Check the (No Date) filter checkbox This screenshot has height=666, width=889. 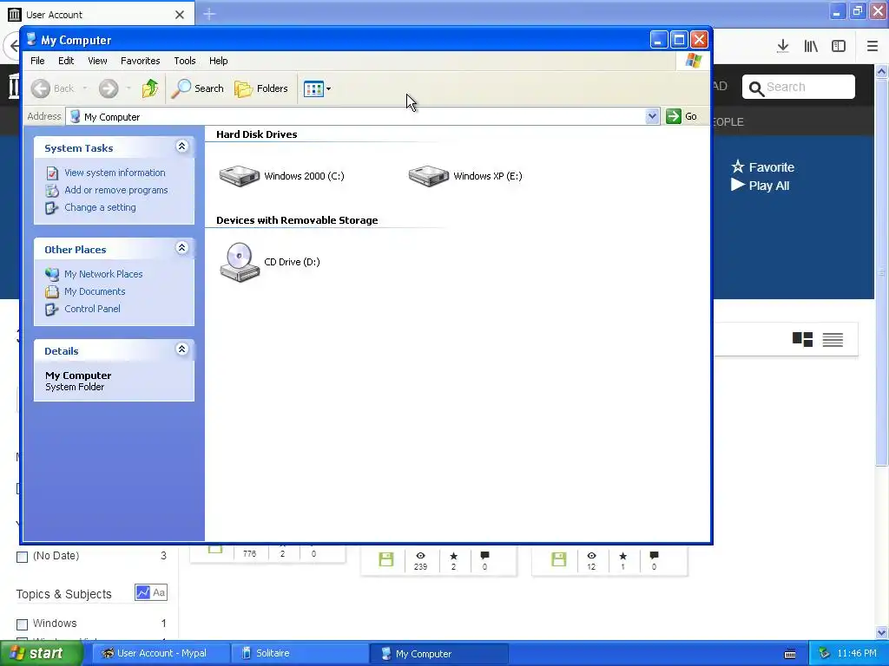[22, 557]
